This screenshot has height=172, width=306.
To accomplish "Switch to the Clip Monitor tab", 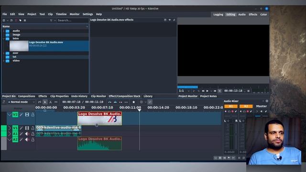I will (x=98, y=96).
